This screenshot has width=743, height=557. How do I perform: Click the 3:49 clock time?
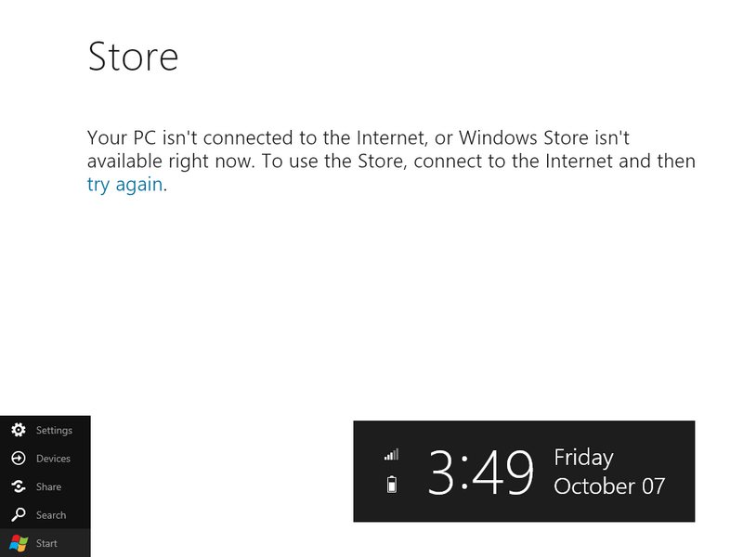pyautogui.click(x=480, y=472)
